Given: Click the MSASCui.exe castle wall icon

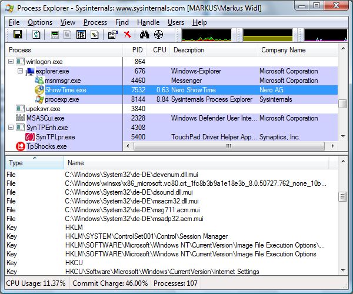Looking at the screenshot, I should [x=20, y=118].
